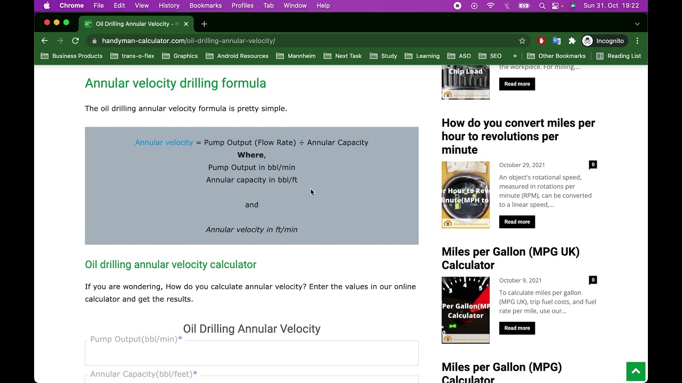Image resolution: width=682 pixels, height=383 pixels.
Task: Open the Android Resources bookmark folder
Action: [237, 56]
